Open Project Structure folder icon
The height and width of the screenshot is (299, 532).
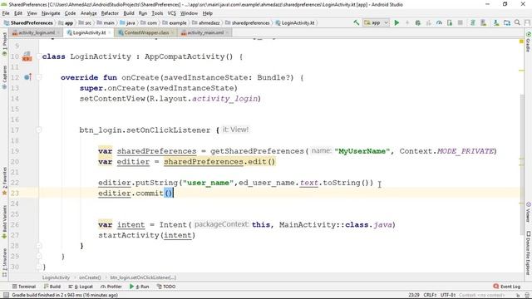point(507,22)
